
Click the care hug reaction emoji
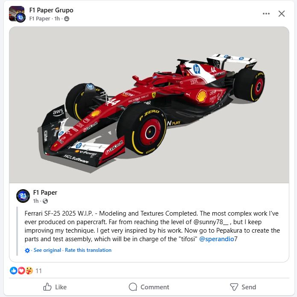click(x=29, y=271)
